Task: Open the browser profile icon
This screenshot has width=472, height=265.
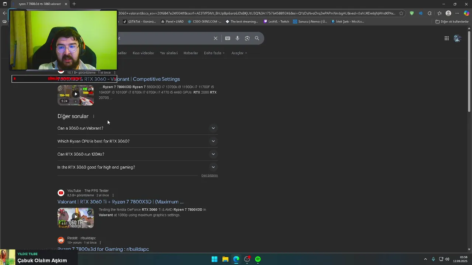Action: click(448, 13)
